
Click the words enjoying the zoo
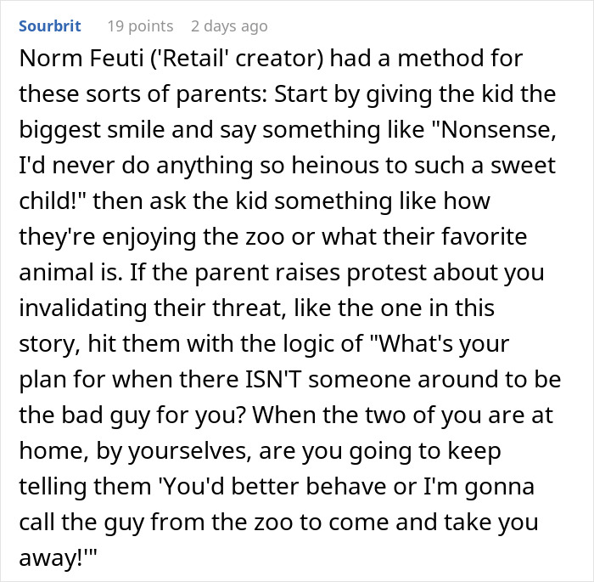(193, 237)
